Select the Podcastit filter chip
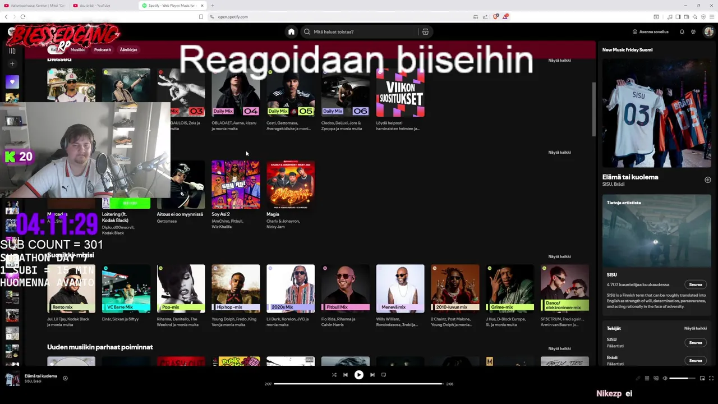This screenshot has height=404, width=718. pyautogui.click(x=103, y=49)
